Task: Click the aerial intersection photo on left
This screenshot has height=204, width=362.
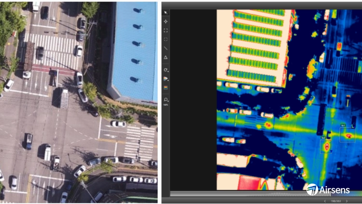Action: 79,102
